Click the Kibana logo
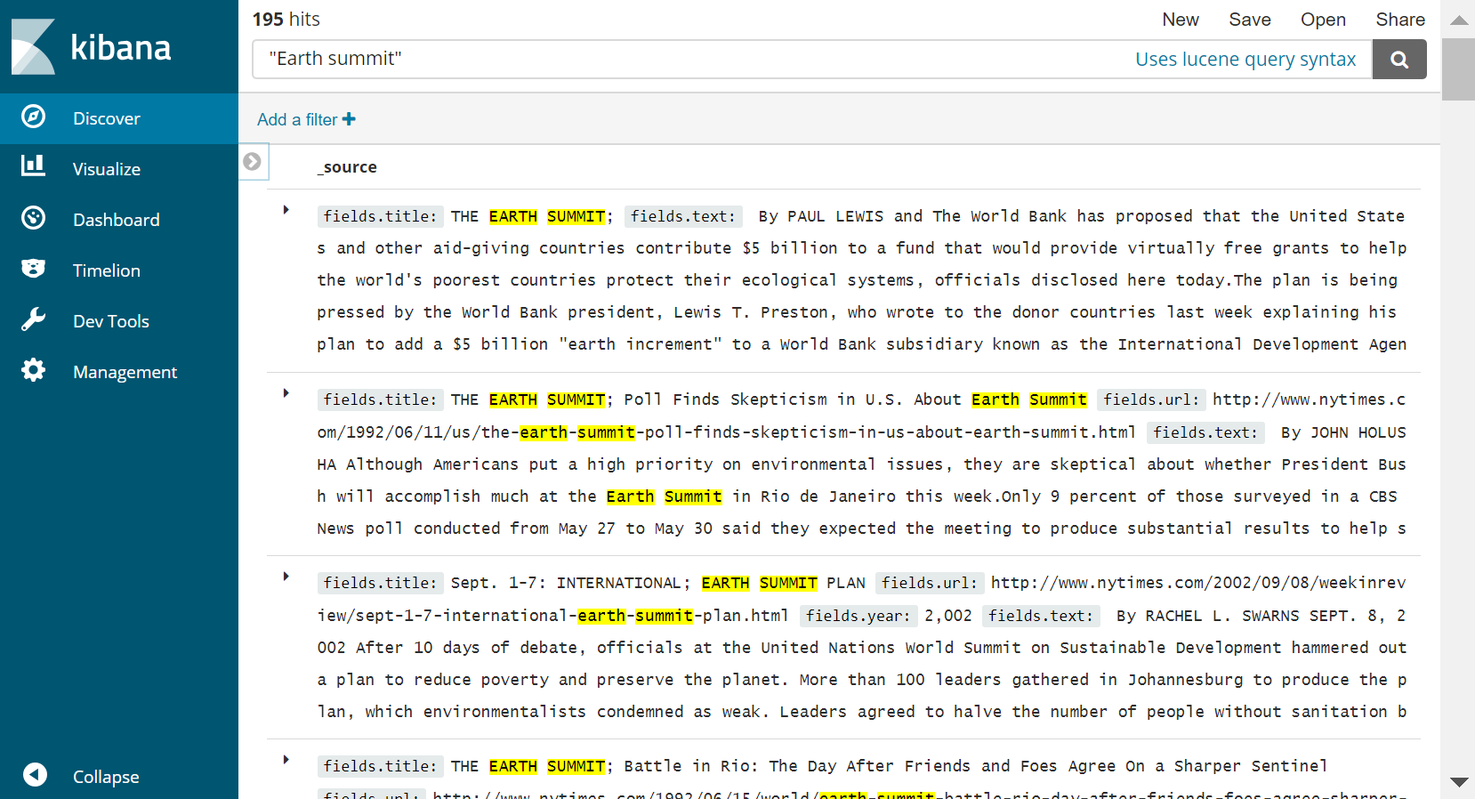Screen dimensions: 1475x799 coord(91,47)
